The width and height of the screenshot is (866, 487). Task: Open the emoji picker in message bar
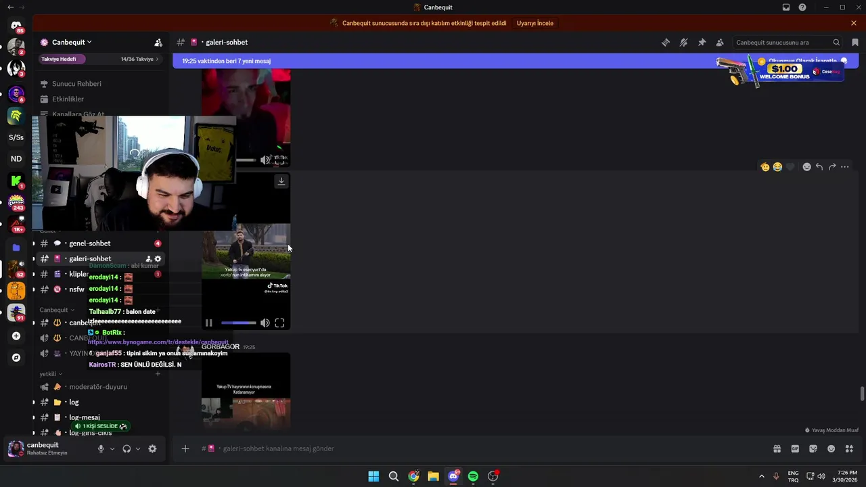(831, 448)
